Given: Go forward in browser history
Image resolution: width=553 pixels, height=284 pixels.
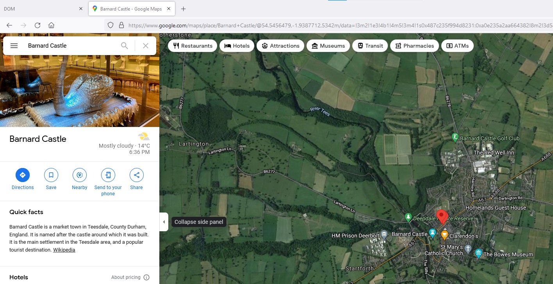Looking at the screenshot, I should tap(23, 25).
